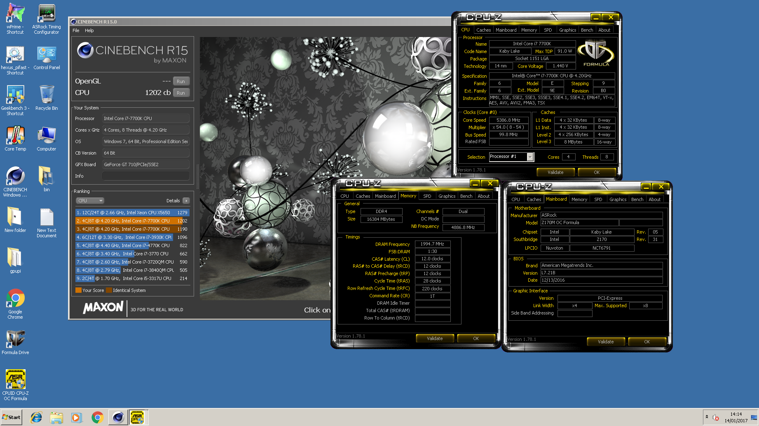Run the CPU benchmark
Image resolution: width=759 pixels, height=426 pixels.
pyautogui.click(x=181, y=93)
